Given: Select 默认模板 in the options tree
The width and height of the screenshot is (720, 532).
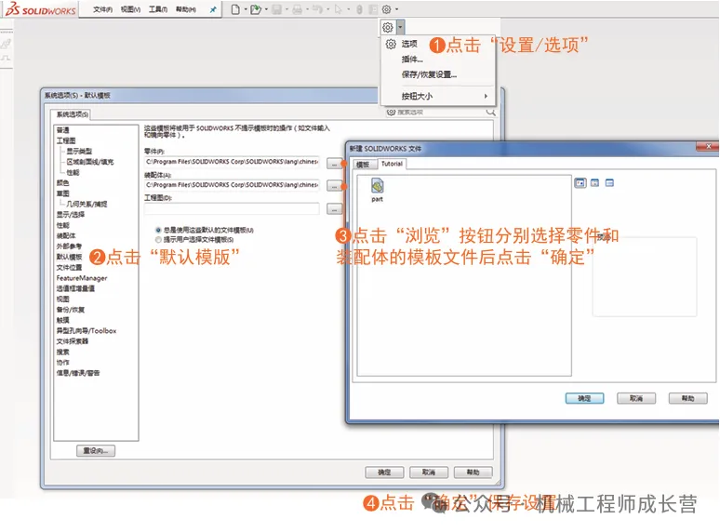Looking at the screenshot, I should pyautogui.click(x=69, y=257).
